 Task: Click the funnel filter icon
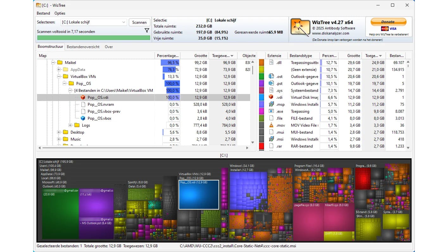coord(147,30)
